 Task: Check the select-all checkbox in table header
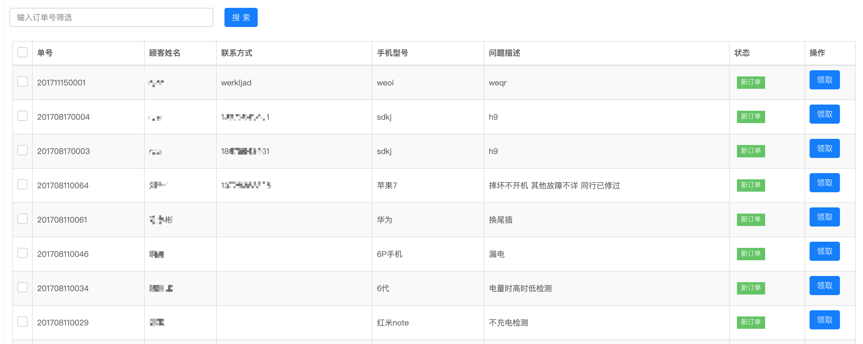22,52
